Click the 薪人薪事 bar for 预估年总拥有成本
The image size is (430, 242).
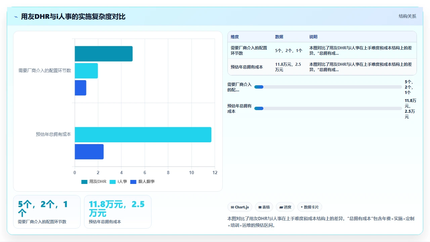89,152
